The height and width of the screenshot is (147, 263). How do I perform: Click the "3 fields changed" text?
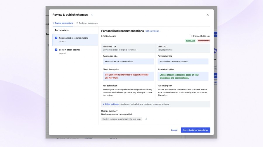pos(109,36)
